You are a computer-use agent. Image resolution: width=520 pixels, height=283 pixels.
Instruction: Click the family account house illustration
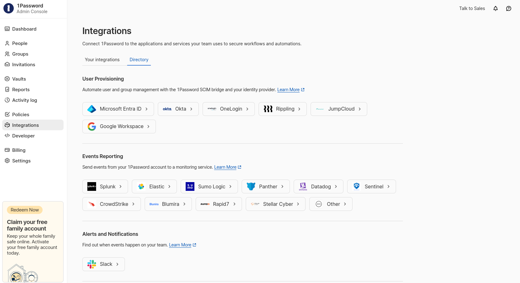pyautogui.click(x=23, y=273)
